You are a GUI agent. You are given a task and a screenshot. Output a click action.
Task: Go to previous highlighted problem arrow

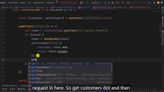pos(156,11)
